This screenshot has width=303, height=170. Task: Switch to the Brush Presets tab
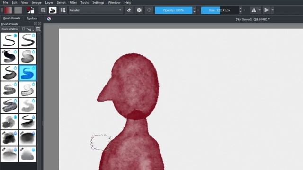pos(11,18)
